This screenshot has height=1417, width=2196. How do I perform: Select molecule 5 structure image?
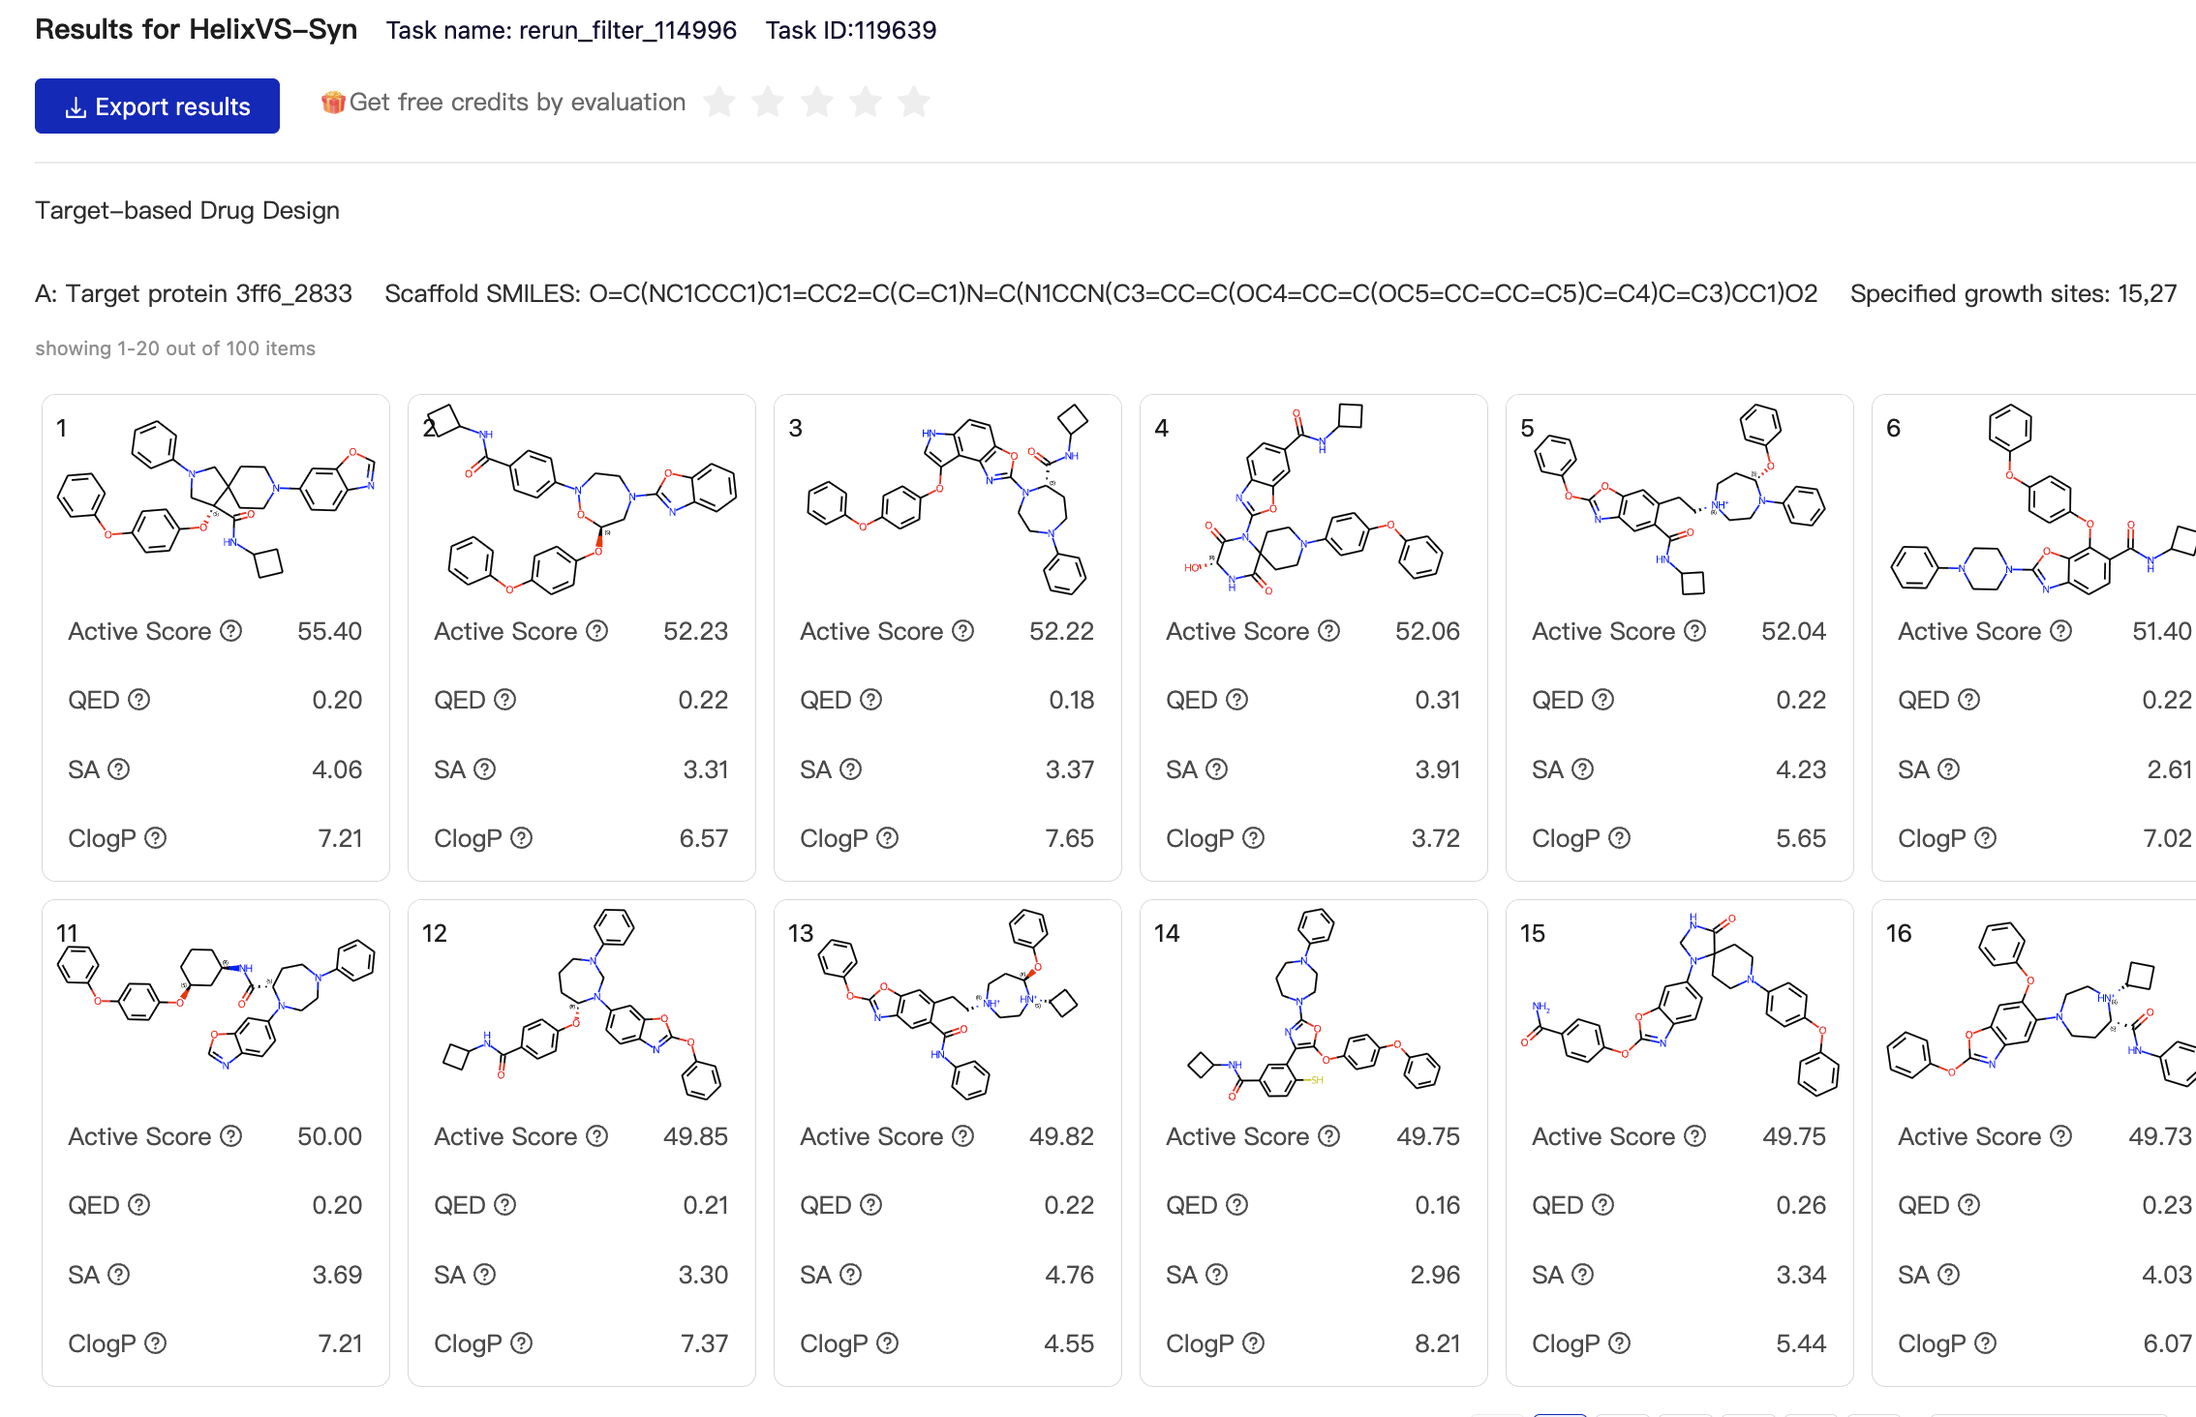coord(1680,499)
